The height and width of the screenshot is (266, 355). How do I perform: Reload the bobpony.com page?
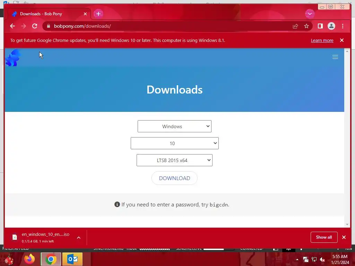(35, 26)
